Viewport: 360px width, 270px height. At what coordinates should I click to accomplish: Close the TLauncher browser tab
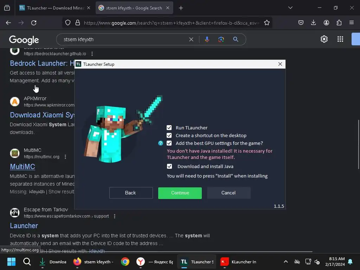click(x=89, y=8)
